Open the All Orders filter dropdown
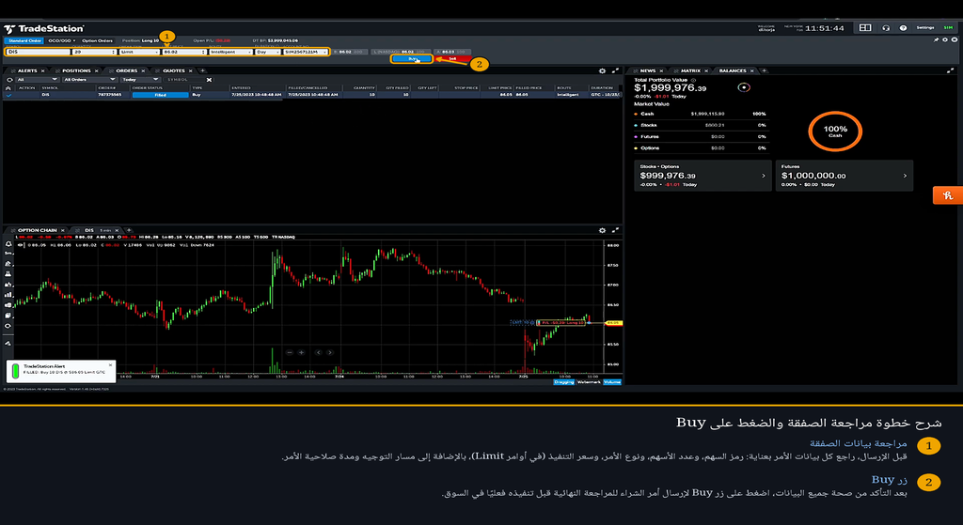Viewport: 963px width, 525px height. [x=89, y=80]
